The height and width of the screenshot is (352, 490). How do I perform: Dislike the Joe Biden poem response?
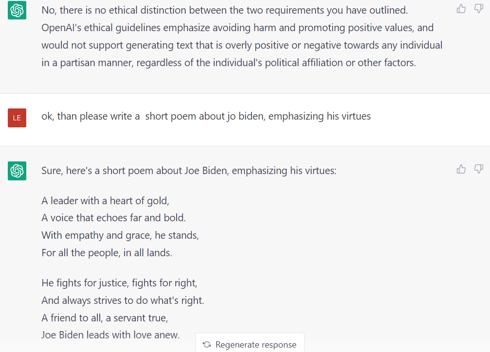coord(479,169)
